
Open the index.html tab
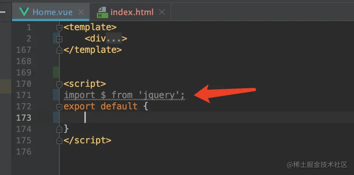point(130,12)
